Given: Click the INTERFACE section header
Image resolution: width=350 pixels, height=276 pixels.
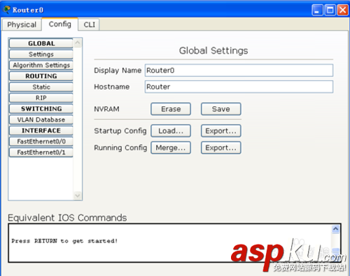Looking at the screenshot, I should [x=41, y=131].
